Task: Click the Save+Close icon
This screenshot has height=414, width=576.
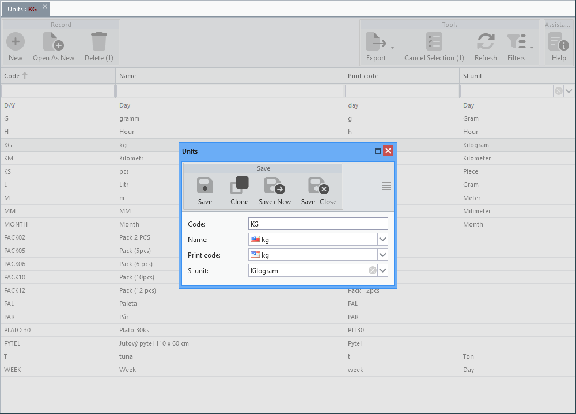Action: (319, 186)
